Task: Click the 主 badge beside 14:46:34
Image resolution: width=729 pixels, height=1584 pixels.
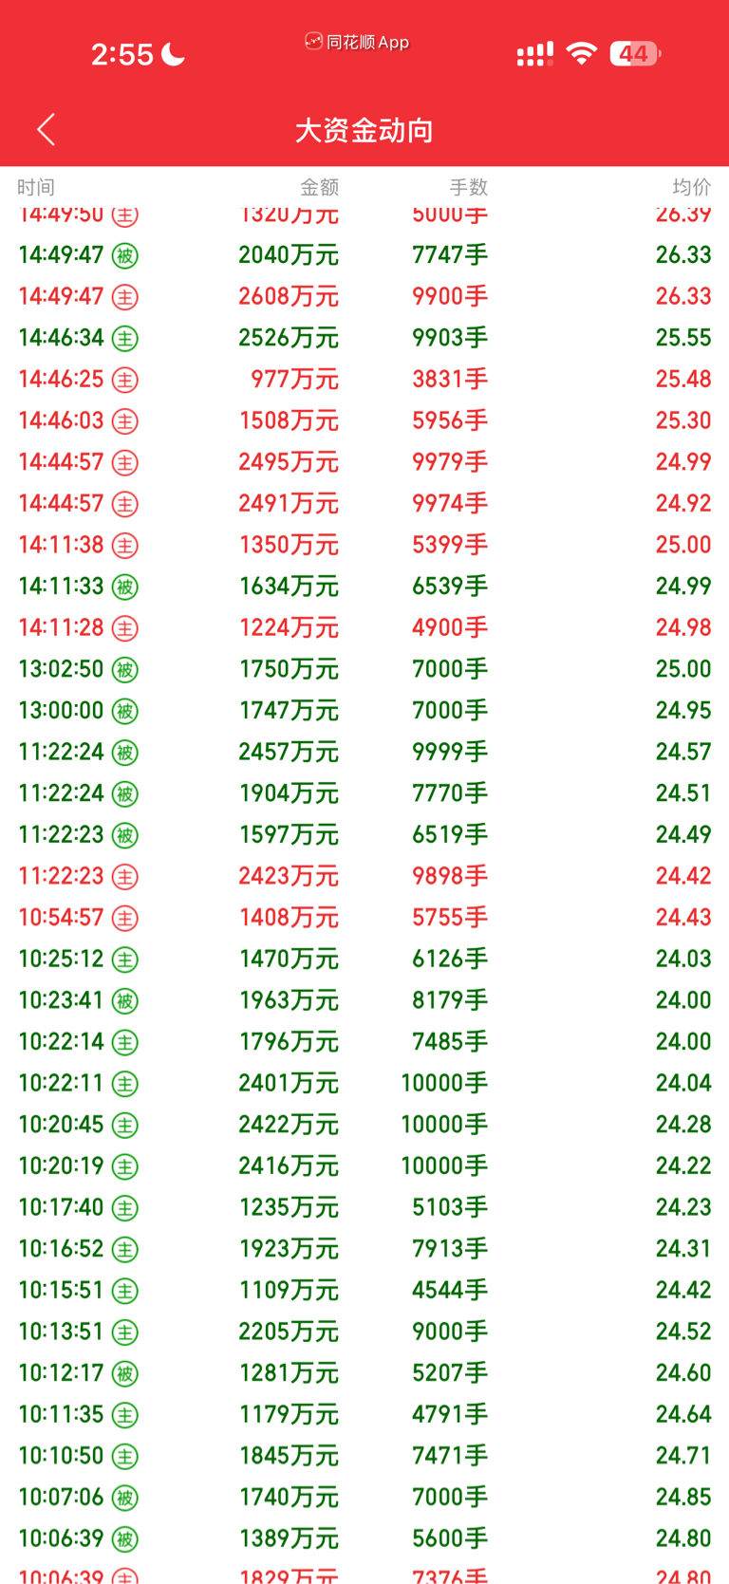Action: [125, 338]
